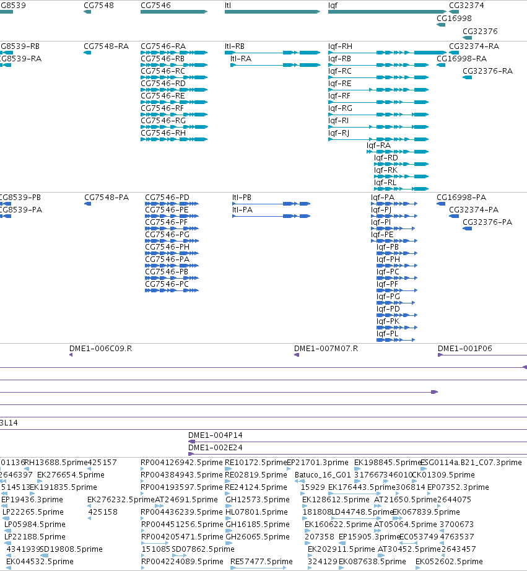527x571 pixels.
Task: Click the CG32376 gene label
Action: coord(480,32)
